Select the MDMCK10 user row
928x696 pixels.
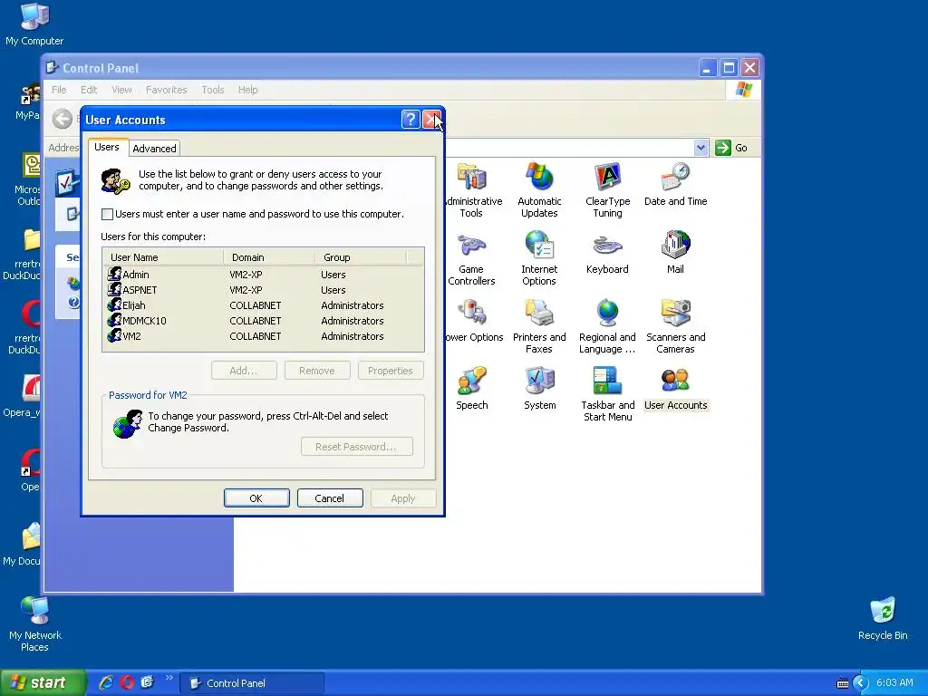tap(263, 321)
